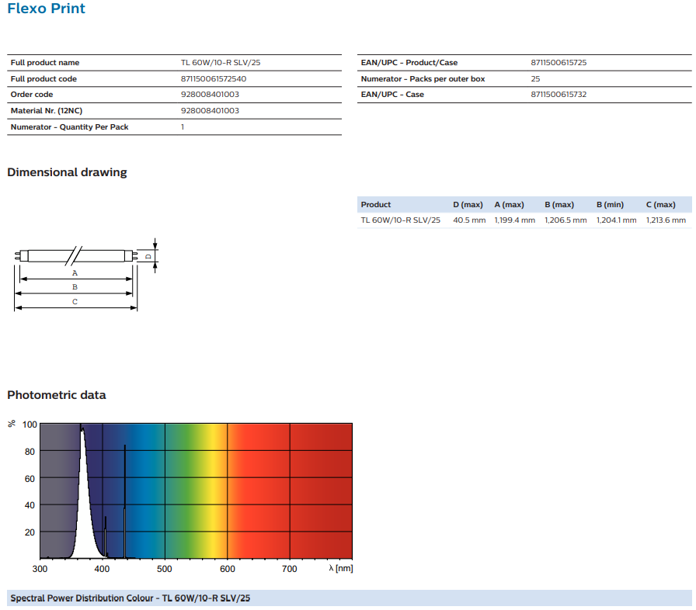
Task: Click the 60 percent axis label
Action: (30, 479)
